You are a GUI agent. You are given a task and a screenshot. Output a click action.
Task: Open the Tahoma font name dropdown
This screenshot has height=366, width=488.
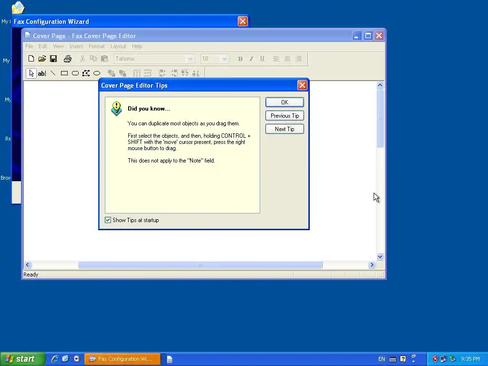click(x=190, y=59)
